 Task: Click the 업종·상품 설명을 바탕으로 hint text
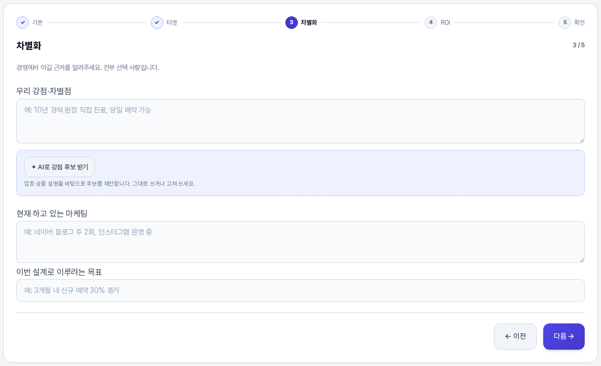click(110, 184)
